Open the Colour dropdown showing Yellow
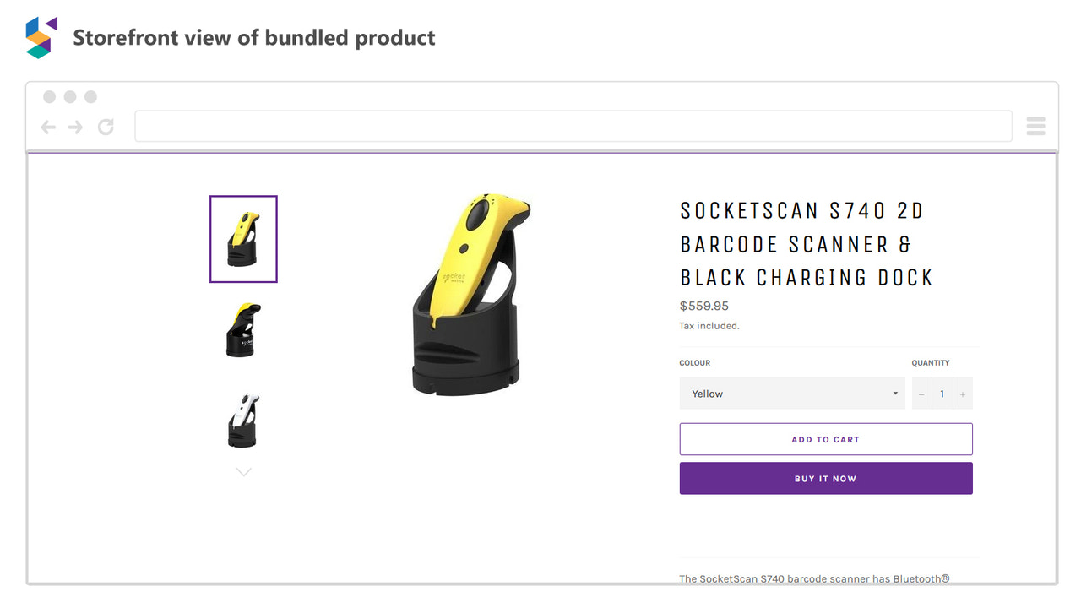Image resolution: width=1081 pixels, height=608 pixels. [792, 394]
